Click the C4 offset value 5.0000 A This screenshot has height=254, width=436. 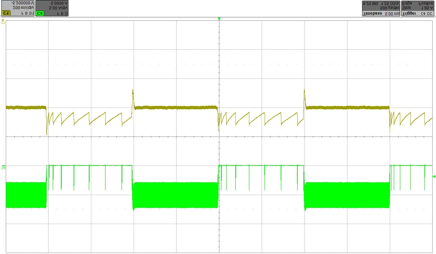(x=59, y=3)
